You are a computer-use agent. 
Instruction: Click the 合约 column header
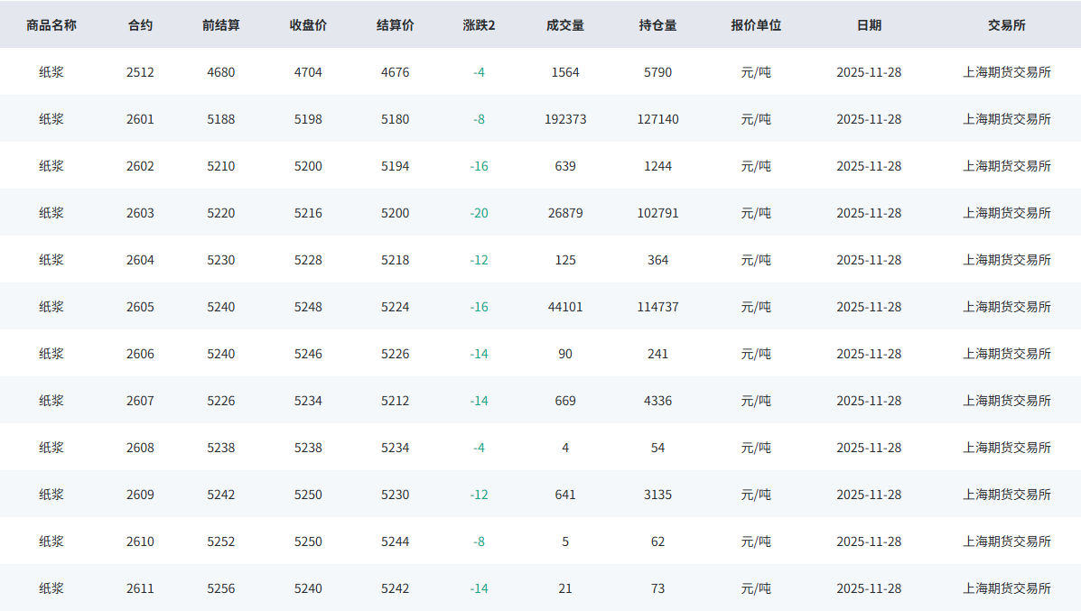pyautogui.click(x=140, y=25)
